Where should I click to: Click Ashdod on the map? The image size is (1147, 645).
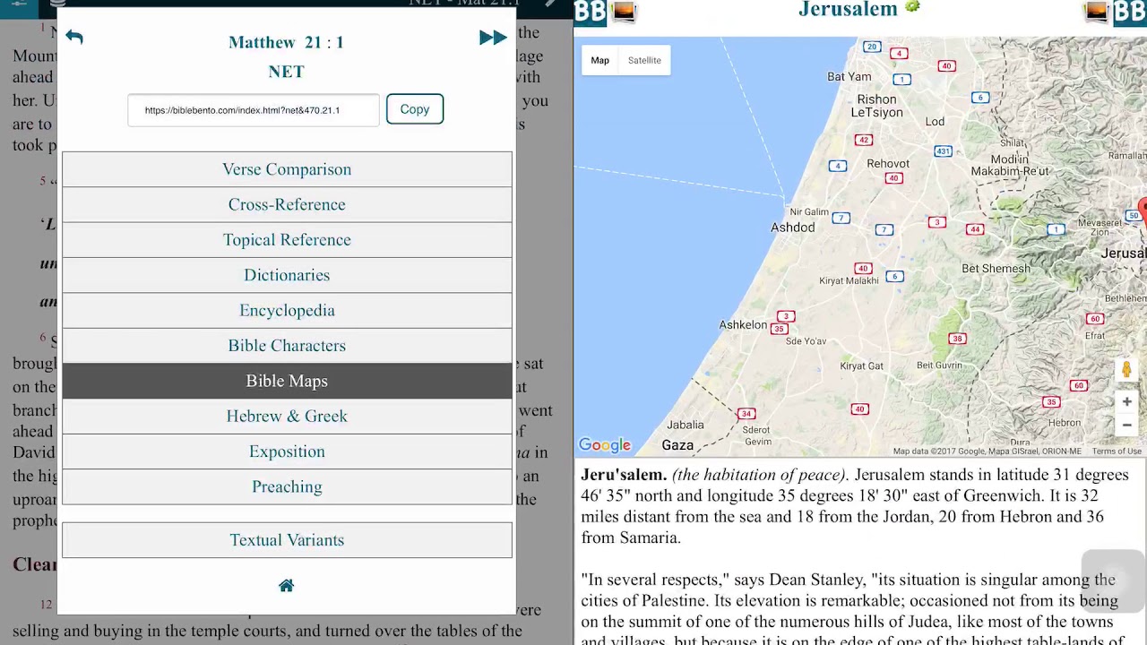(793, 228)
